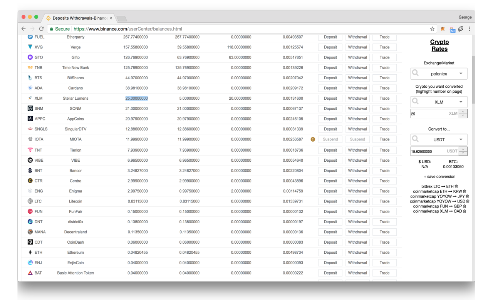Click the ADA Cardano coin icon
The width and height of the screenshot is (493, 308).
tap(30, 88)
